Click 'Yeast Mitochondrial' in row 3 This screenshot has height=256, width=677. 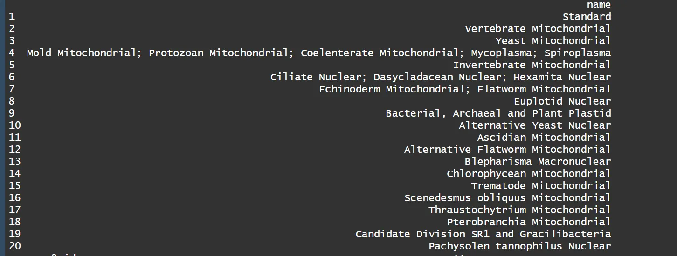553,41
